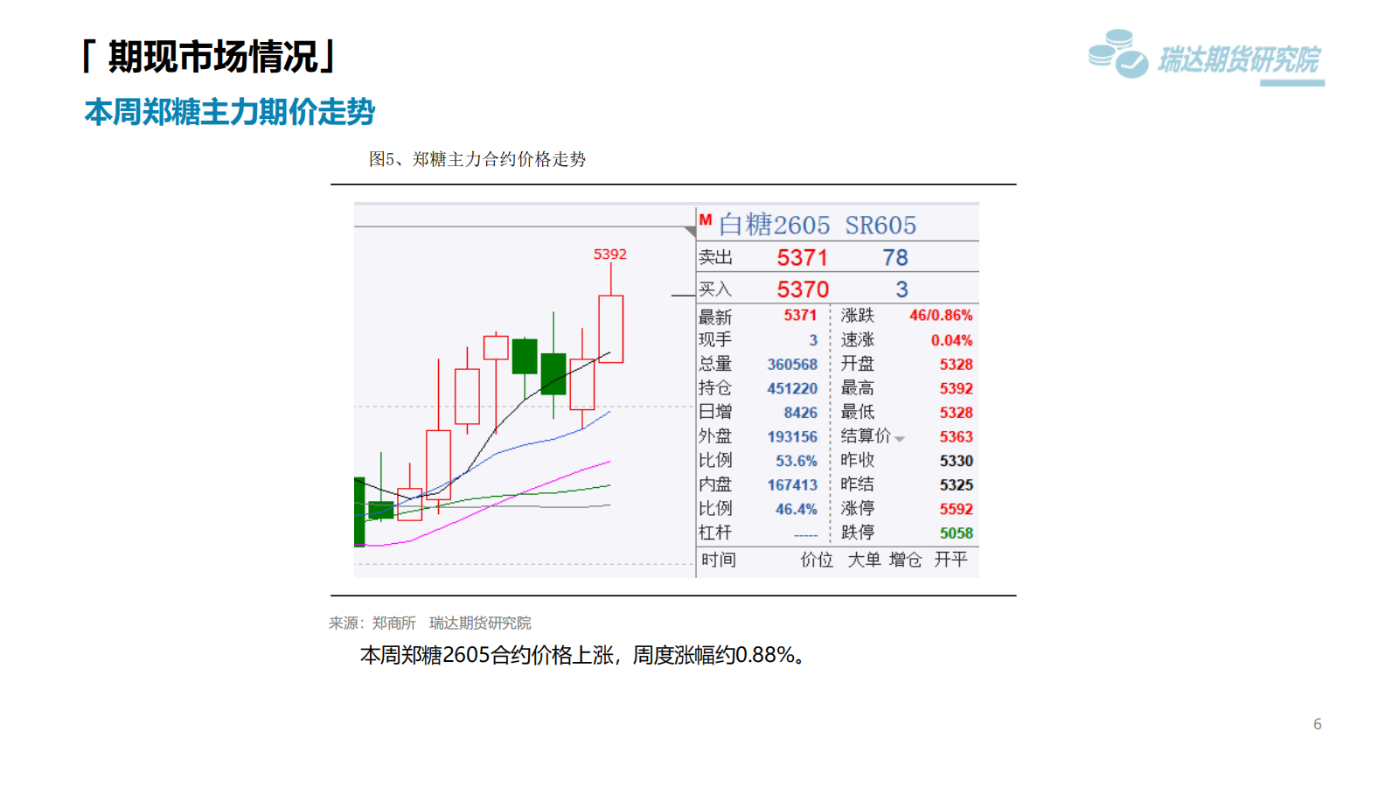Image resolution: width=1399 pixels, height=787 pixels.
Task: Select the 开平 column header
Action: point(950,560)
